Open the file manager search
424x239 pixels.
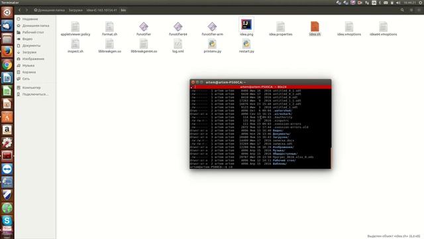tap(402, 10)
